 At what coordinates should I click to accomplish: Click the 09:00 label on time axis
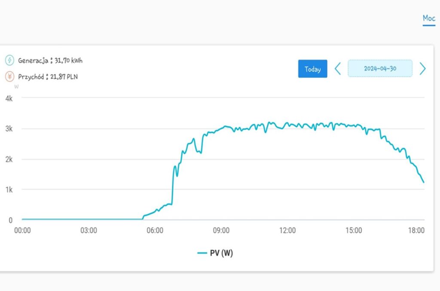point(221,231)
